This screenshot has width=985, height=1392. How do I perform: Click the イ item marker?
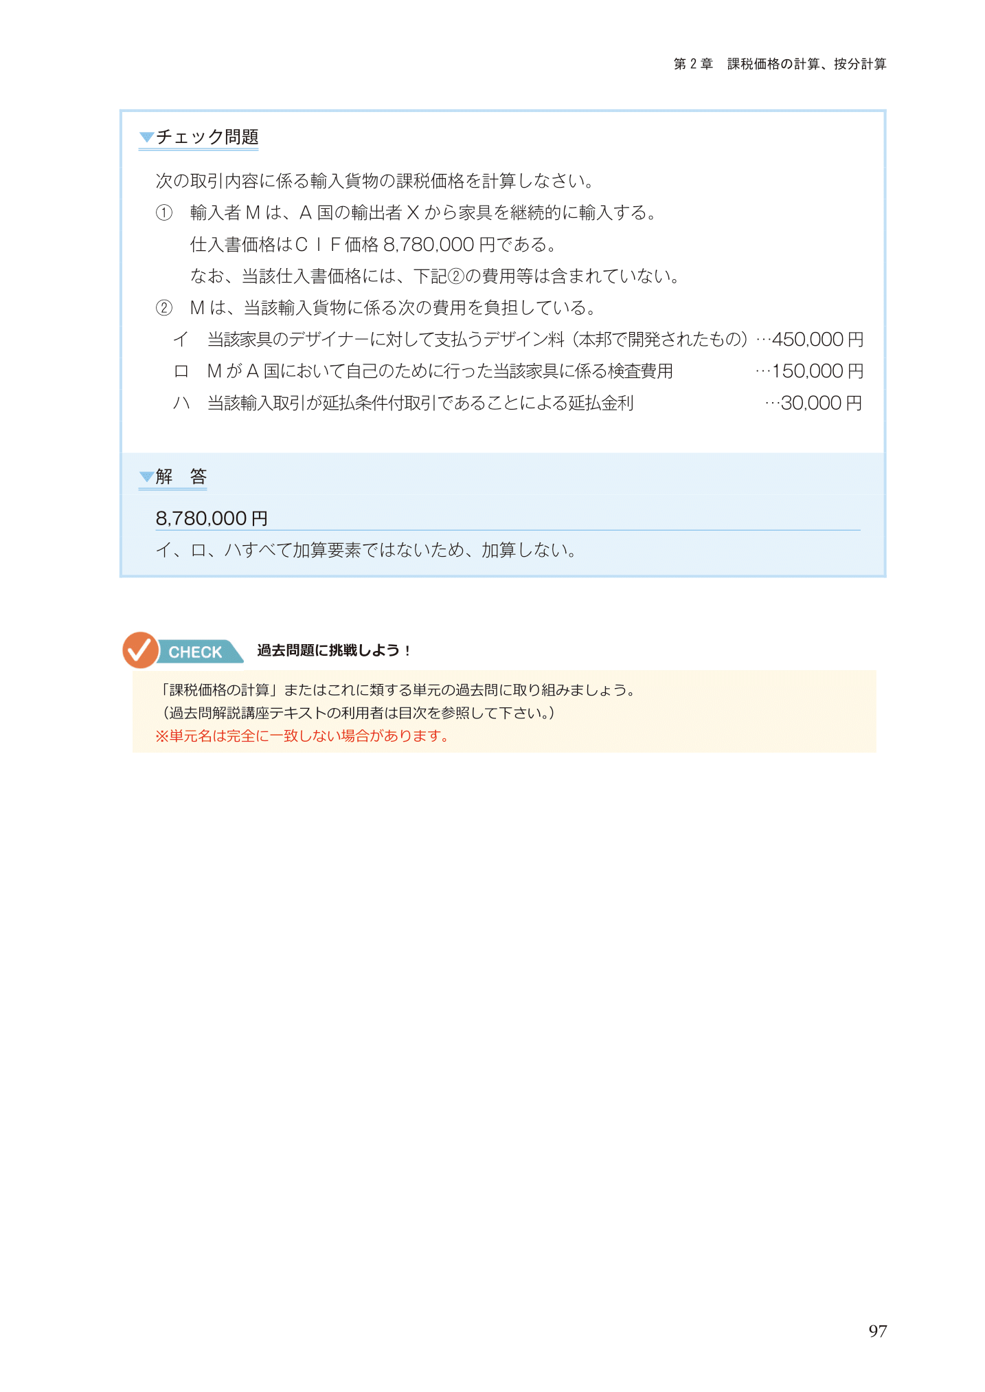(x=181, y=339)
